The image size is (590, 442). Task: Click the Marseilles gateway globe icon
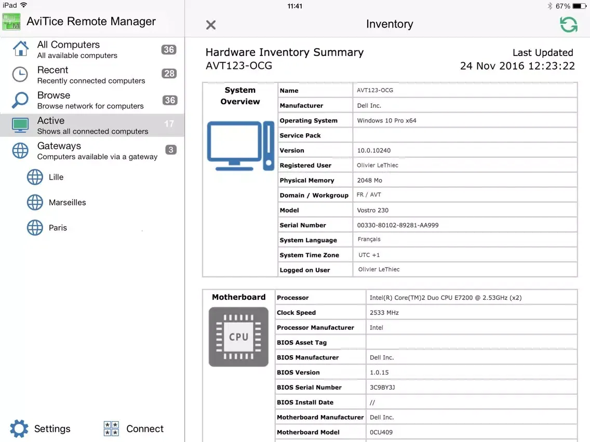[x=35, y=202]
